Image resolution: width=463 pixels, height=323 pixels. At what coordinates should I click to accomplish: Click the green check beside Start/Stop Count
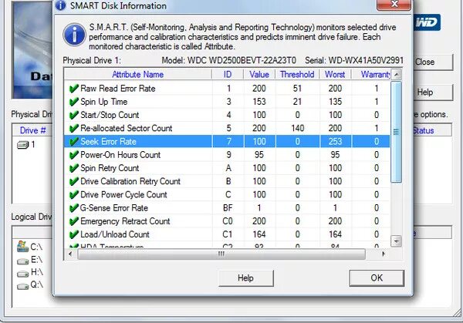point(73,115)
